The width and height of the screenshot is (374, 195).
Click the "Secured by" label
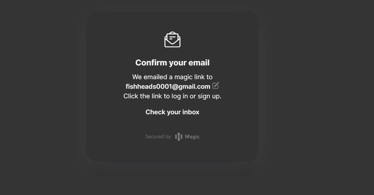158,137
